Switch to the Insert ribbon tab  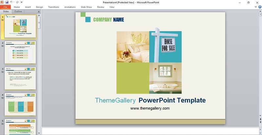pyautogui.click(x=28, y=7)
